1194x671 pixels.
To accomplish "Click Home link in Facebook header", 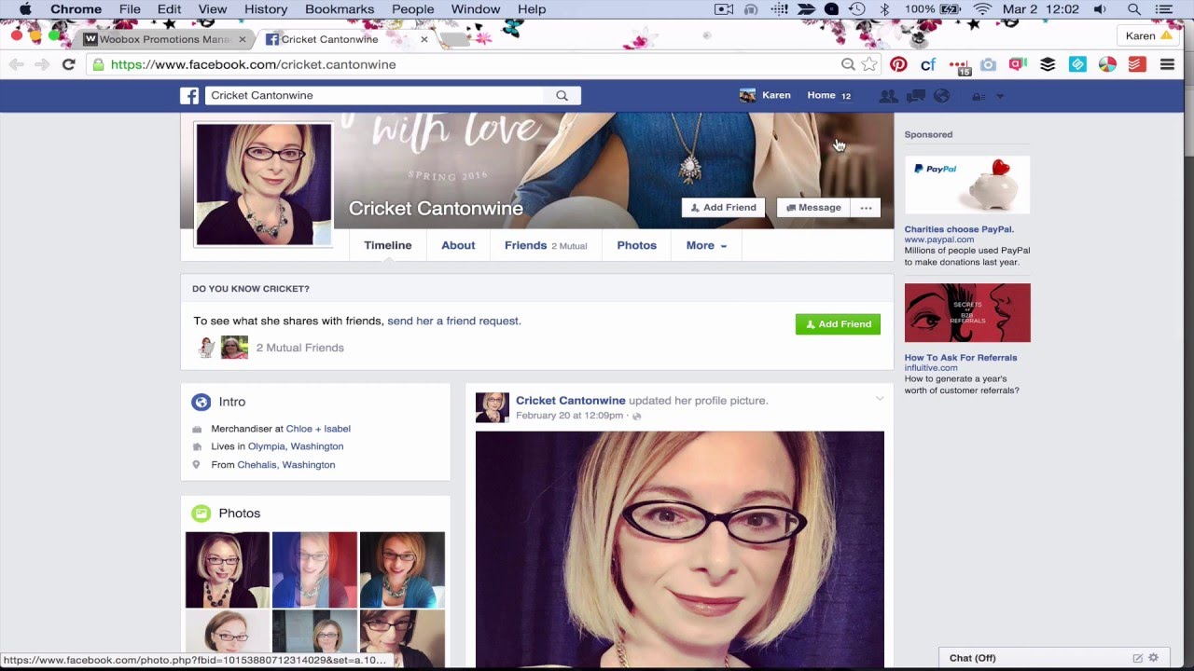I will point(821,95).
